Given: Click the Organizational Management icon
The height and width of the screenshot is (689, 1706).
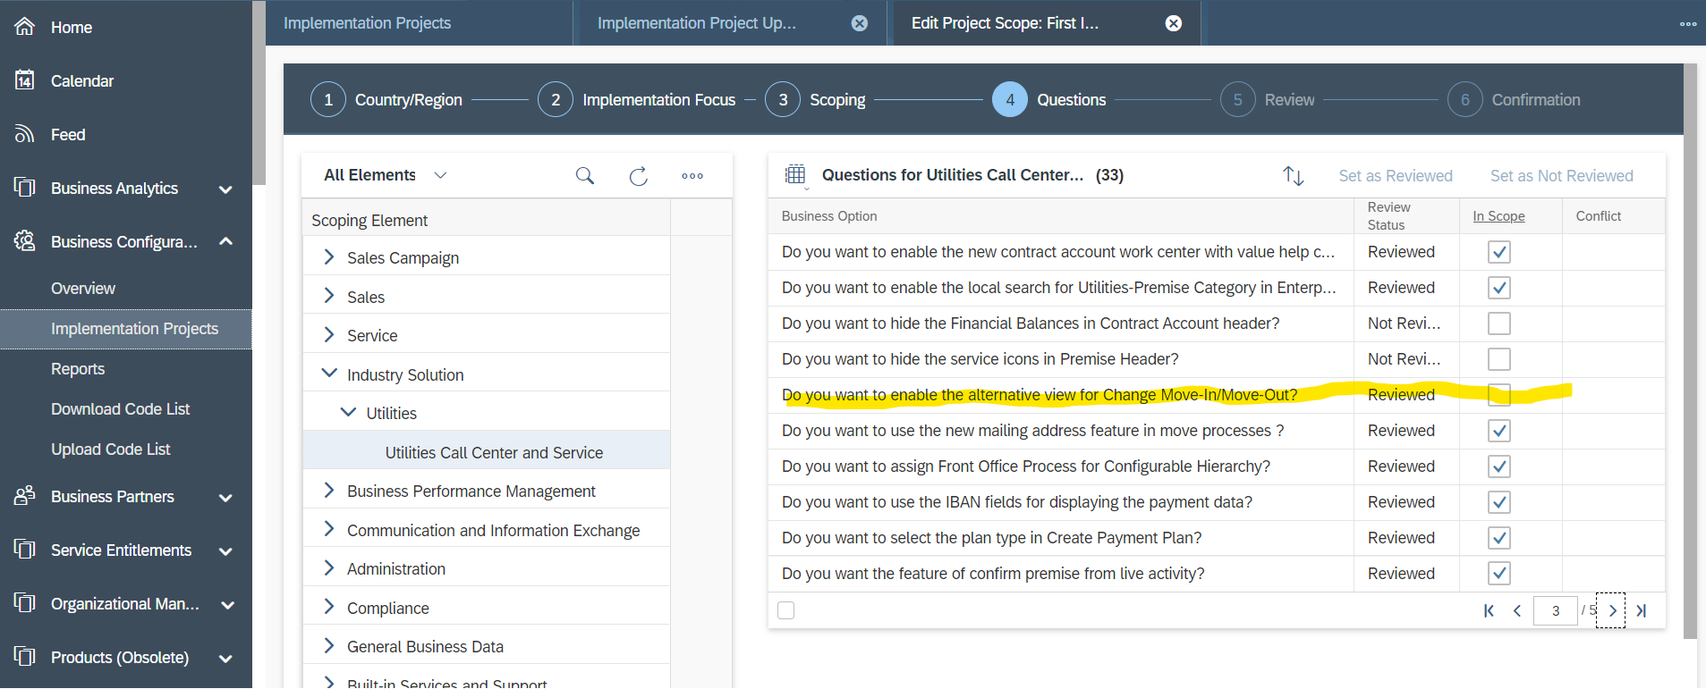Looking at the screenshot, I should [25, 603].
